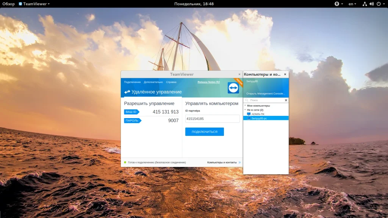The height and width of the screenshot is (218, 388).
Task: Click the remote control arrows icon
Action: click(x=127, y=92)
